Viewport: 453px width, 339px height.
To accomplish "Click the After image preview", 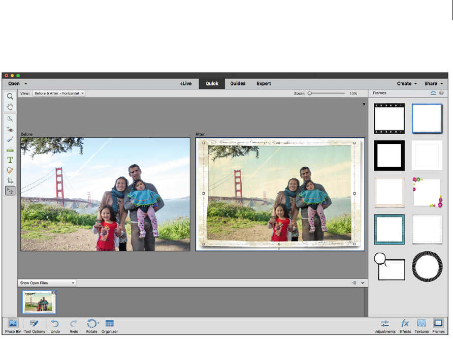I will 280,194.
